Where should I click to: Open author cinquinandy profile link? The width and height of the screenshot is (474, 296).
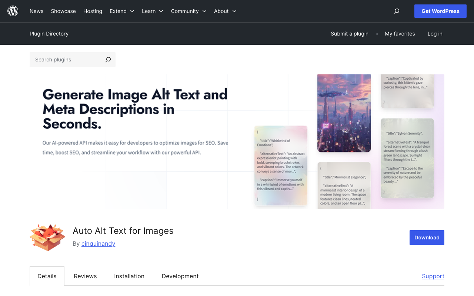click(98, 243)
